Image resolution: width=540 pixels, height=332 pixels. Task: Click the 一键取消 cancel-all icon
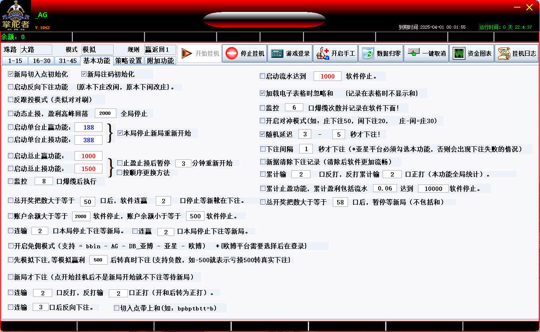click(x=414, y=53)
